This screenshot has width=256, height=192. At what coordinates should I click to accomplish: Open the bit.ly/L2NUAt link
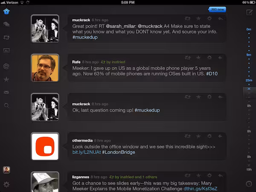click(x=87, y=152)
